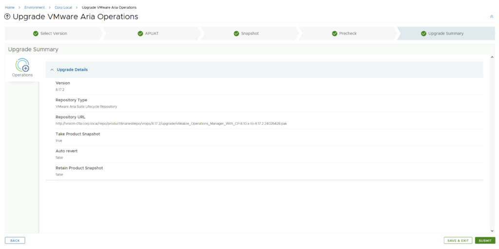Navigate to Home breadcrumb
The image size is (499, 249).
click(9, 7)
